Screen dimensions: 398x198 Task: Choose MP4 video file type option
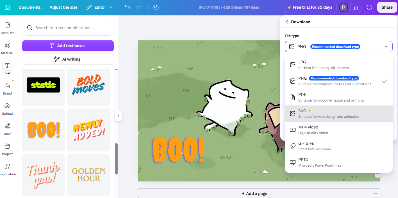tap(338, 130)
